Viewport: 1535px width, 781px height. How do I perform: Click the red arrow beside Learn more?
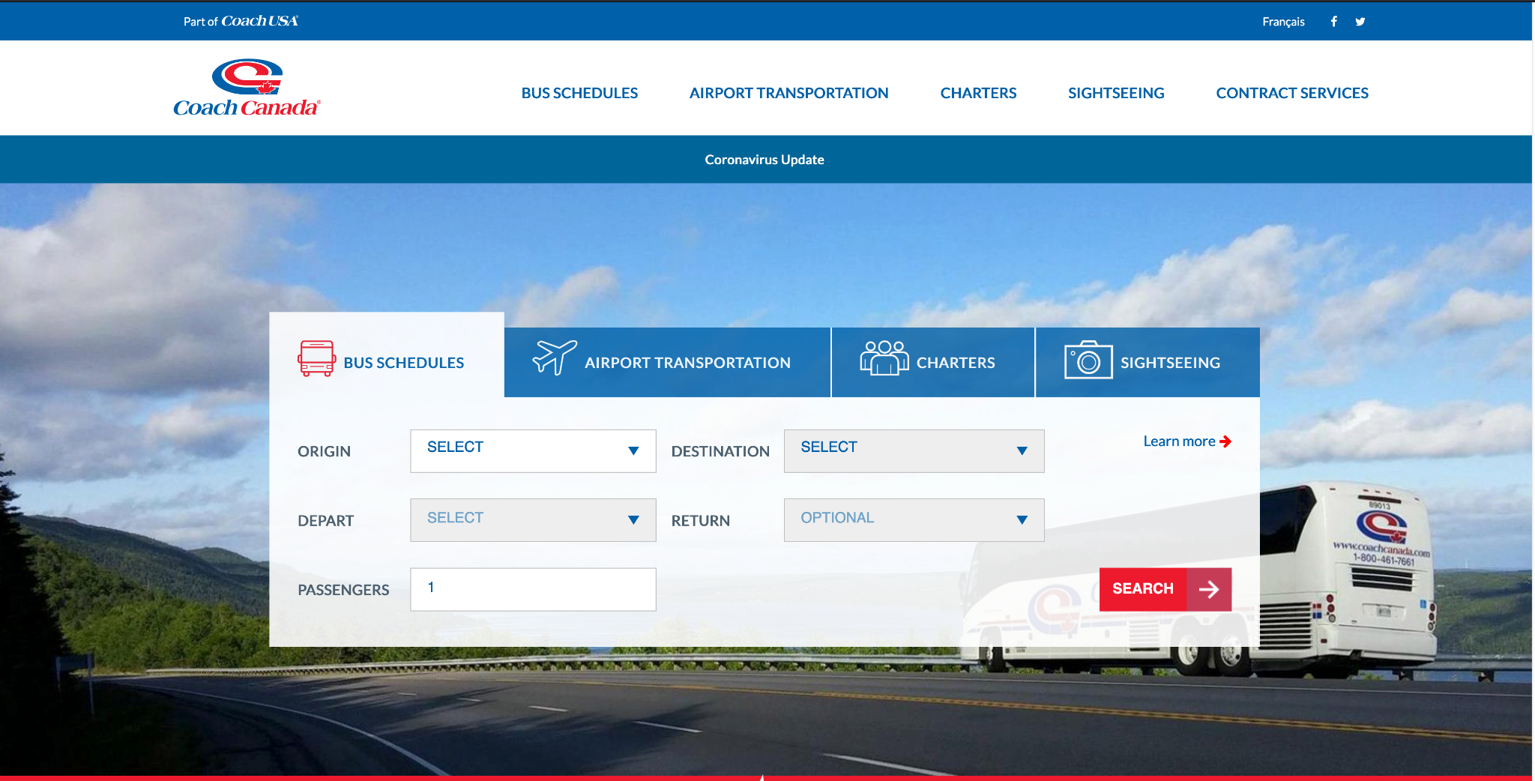pyautogui.click(x=1225, y=441)
